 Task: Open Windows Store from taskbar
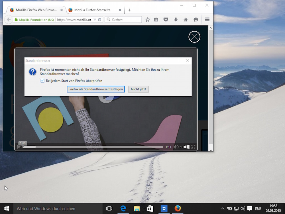[x=150, y=209]
